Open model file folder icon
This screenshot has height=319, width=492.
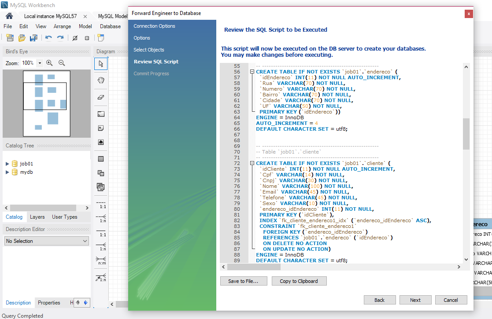point(22,38)
